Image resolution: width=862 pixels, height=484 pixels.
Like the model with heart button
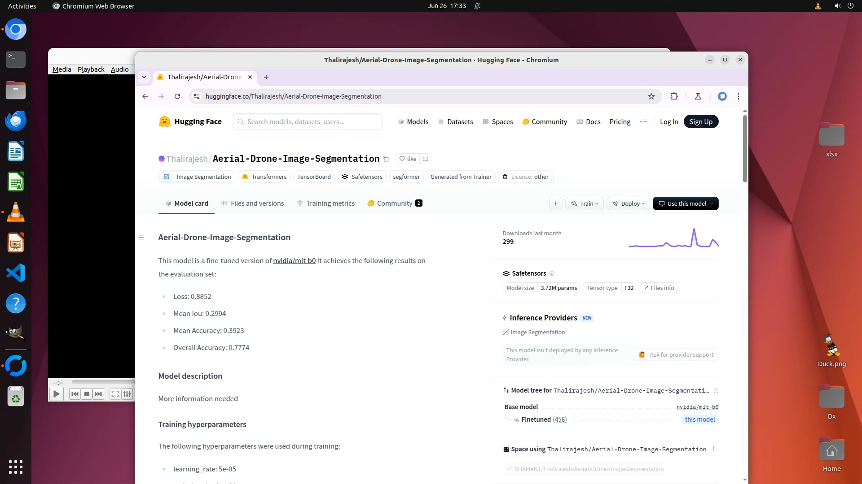[x=408, y=159]
